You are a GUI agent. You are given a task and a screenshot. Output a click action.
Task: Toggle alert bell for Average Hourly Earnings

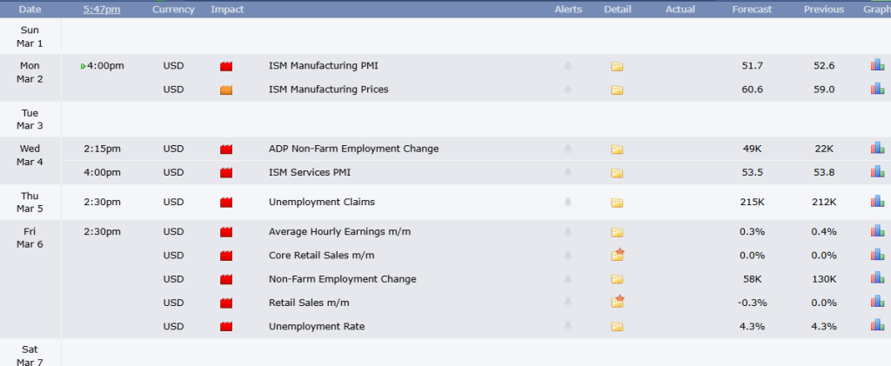tap(568, 232)
